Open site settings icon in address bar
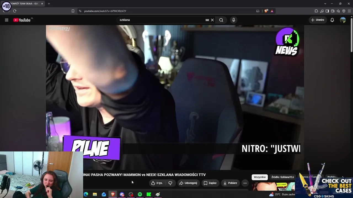The width and height of the screenshot is (353, 198). click(80, 11)
